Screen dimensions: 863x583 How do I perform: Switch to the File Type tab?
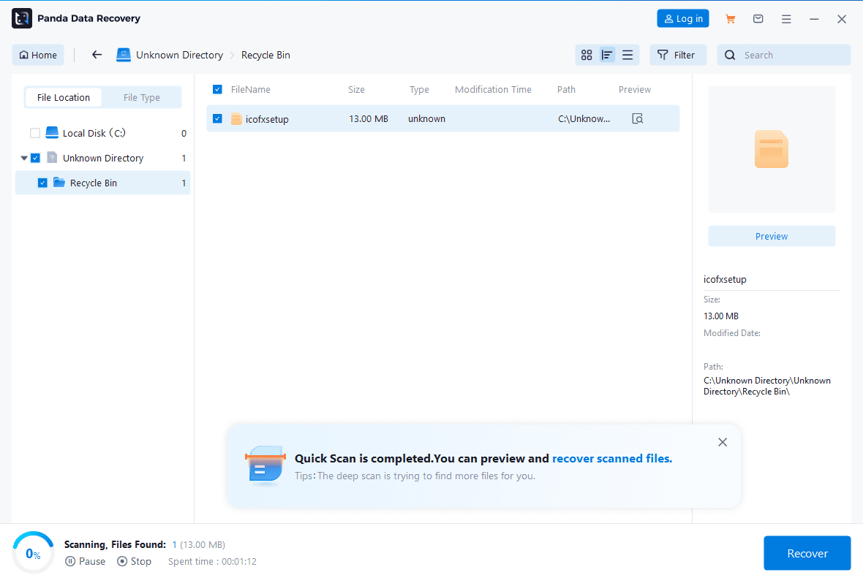point(141,97)
